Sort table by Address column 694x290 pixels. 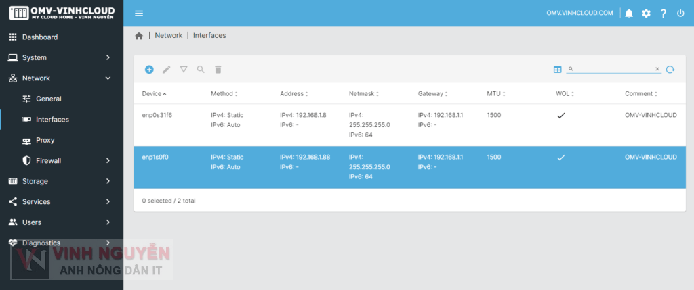294,93
